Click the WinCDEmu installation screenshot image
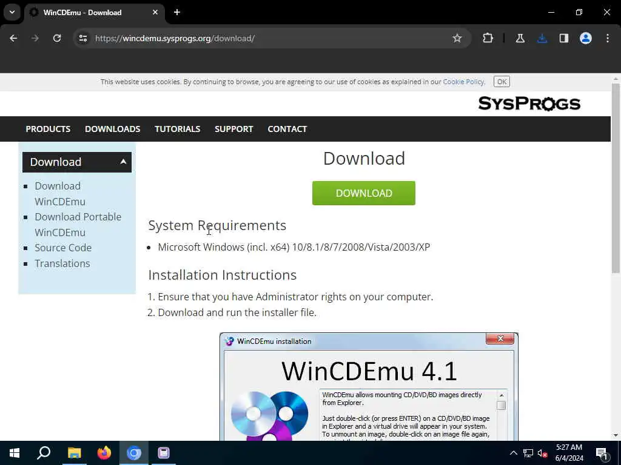Image resolution: width=621 pixels, height=465 pixels. click(x=369, y=387)
